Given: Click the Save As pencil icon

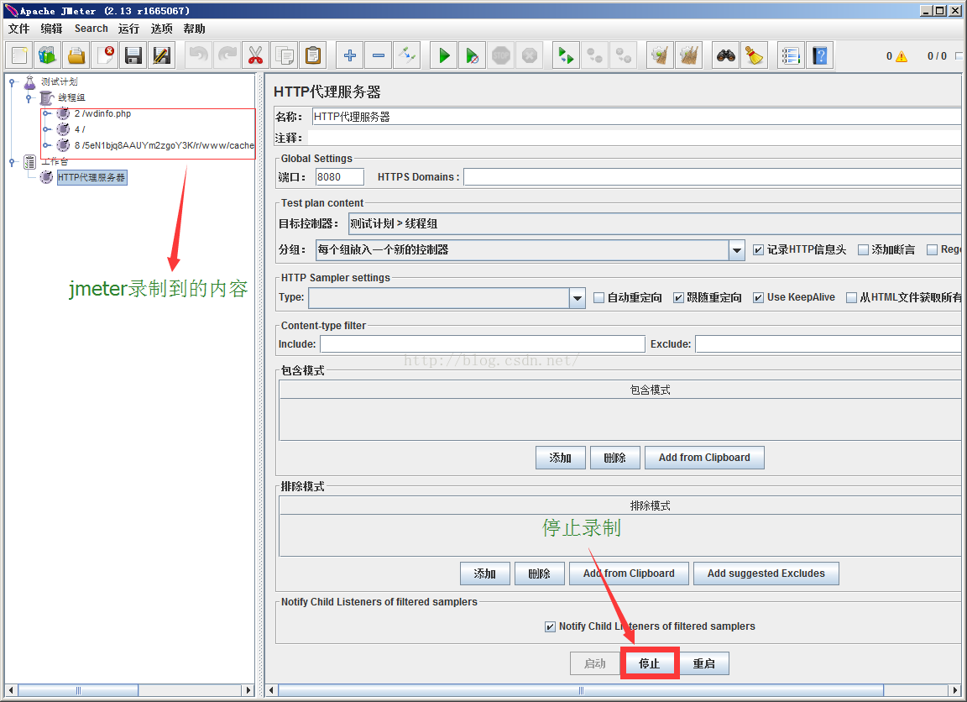Looking at the screenshot, I should pyautogui.click(x=161, y=55).
